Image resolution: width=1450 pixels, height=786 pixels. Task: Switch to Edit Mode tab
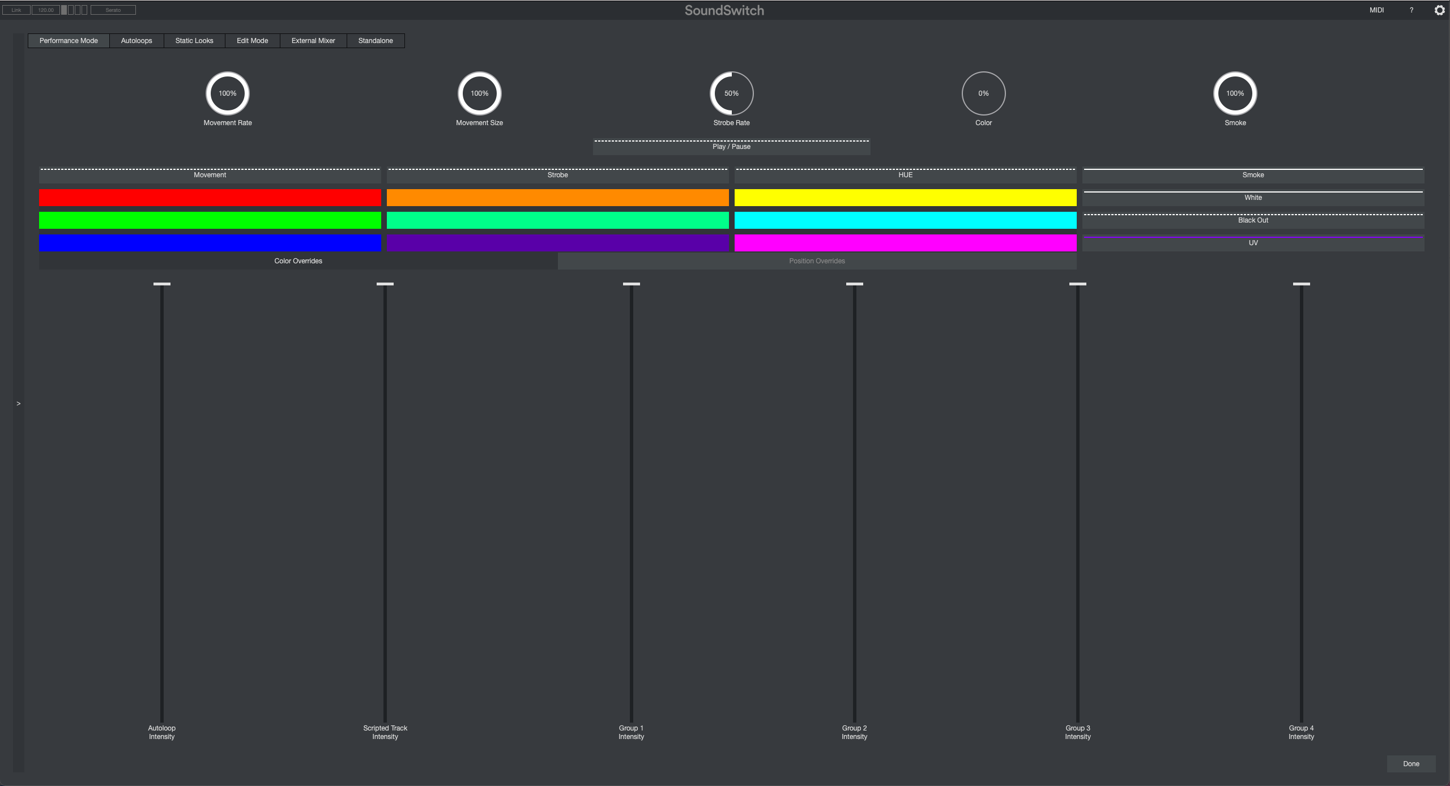tap(253, 41)
